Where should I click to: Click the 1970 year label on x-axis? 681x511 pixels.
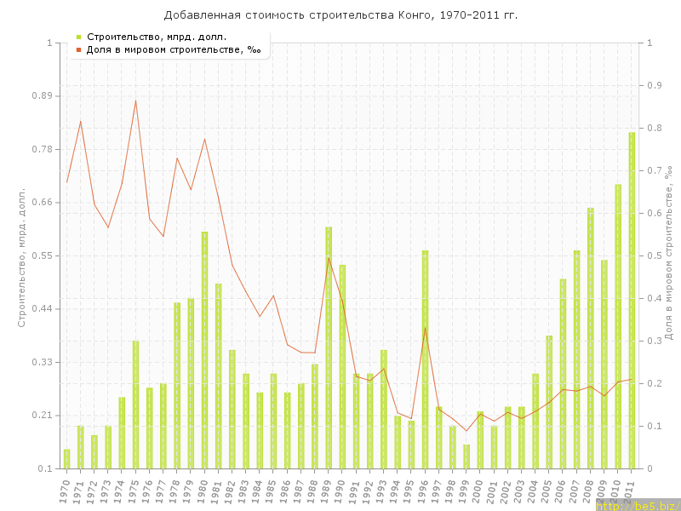[64, 491]
